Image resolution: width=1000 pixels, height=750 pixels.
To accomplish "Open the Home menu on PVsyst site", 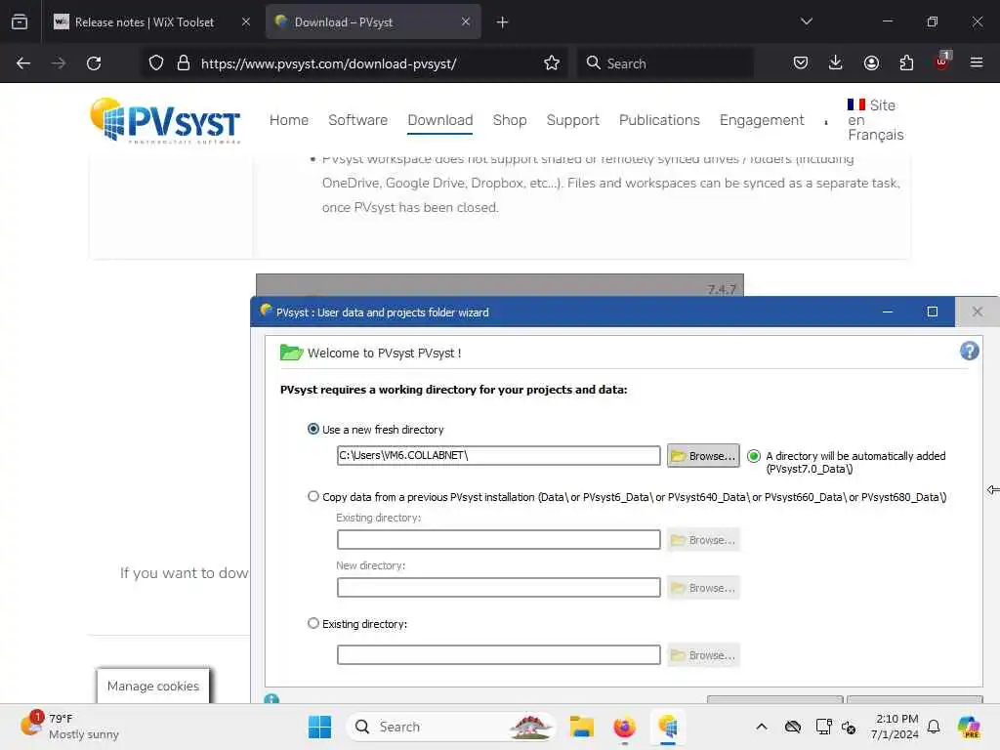I will 289,120.
